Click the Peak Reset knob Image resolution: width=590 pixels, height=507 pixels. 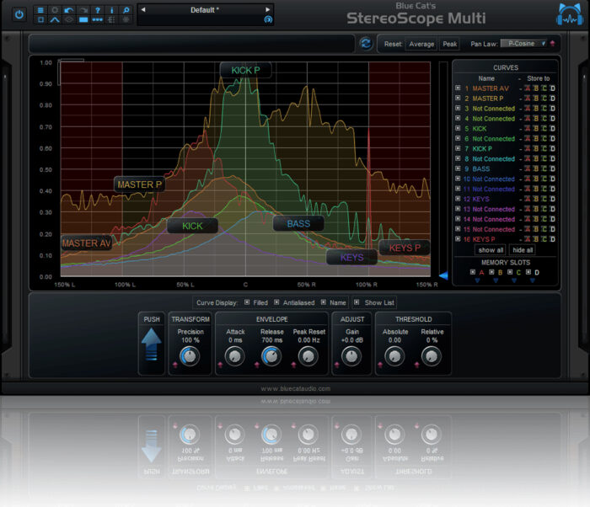click(308, 356)
